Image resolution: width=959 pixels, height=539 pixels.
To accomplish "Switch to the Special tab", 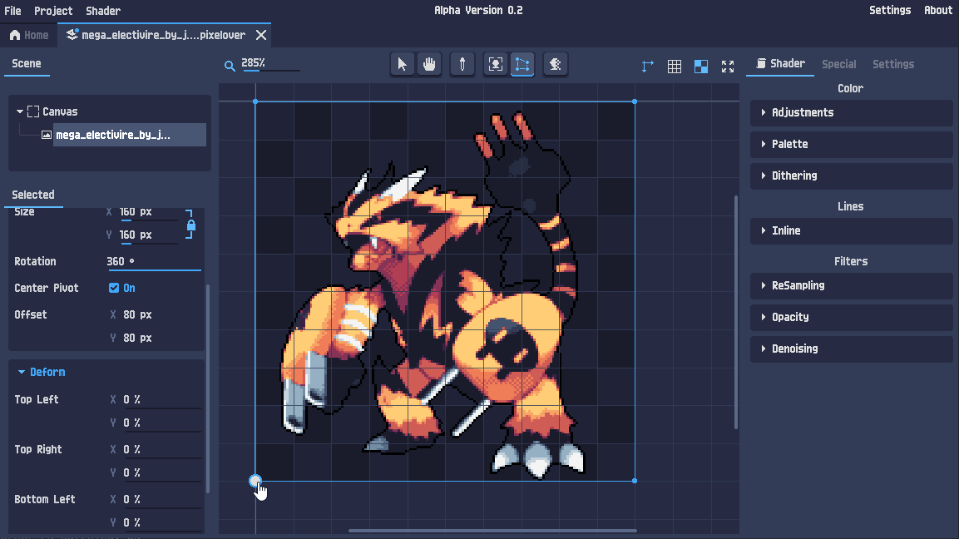I will [x=838, y=63].
